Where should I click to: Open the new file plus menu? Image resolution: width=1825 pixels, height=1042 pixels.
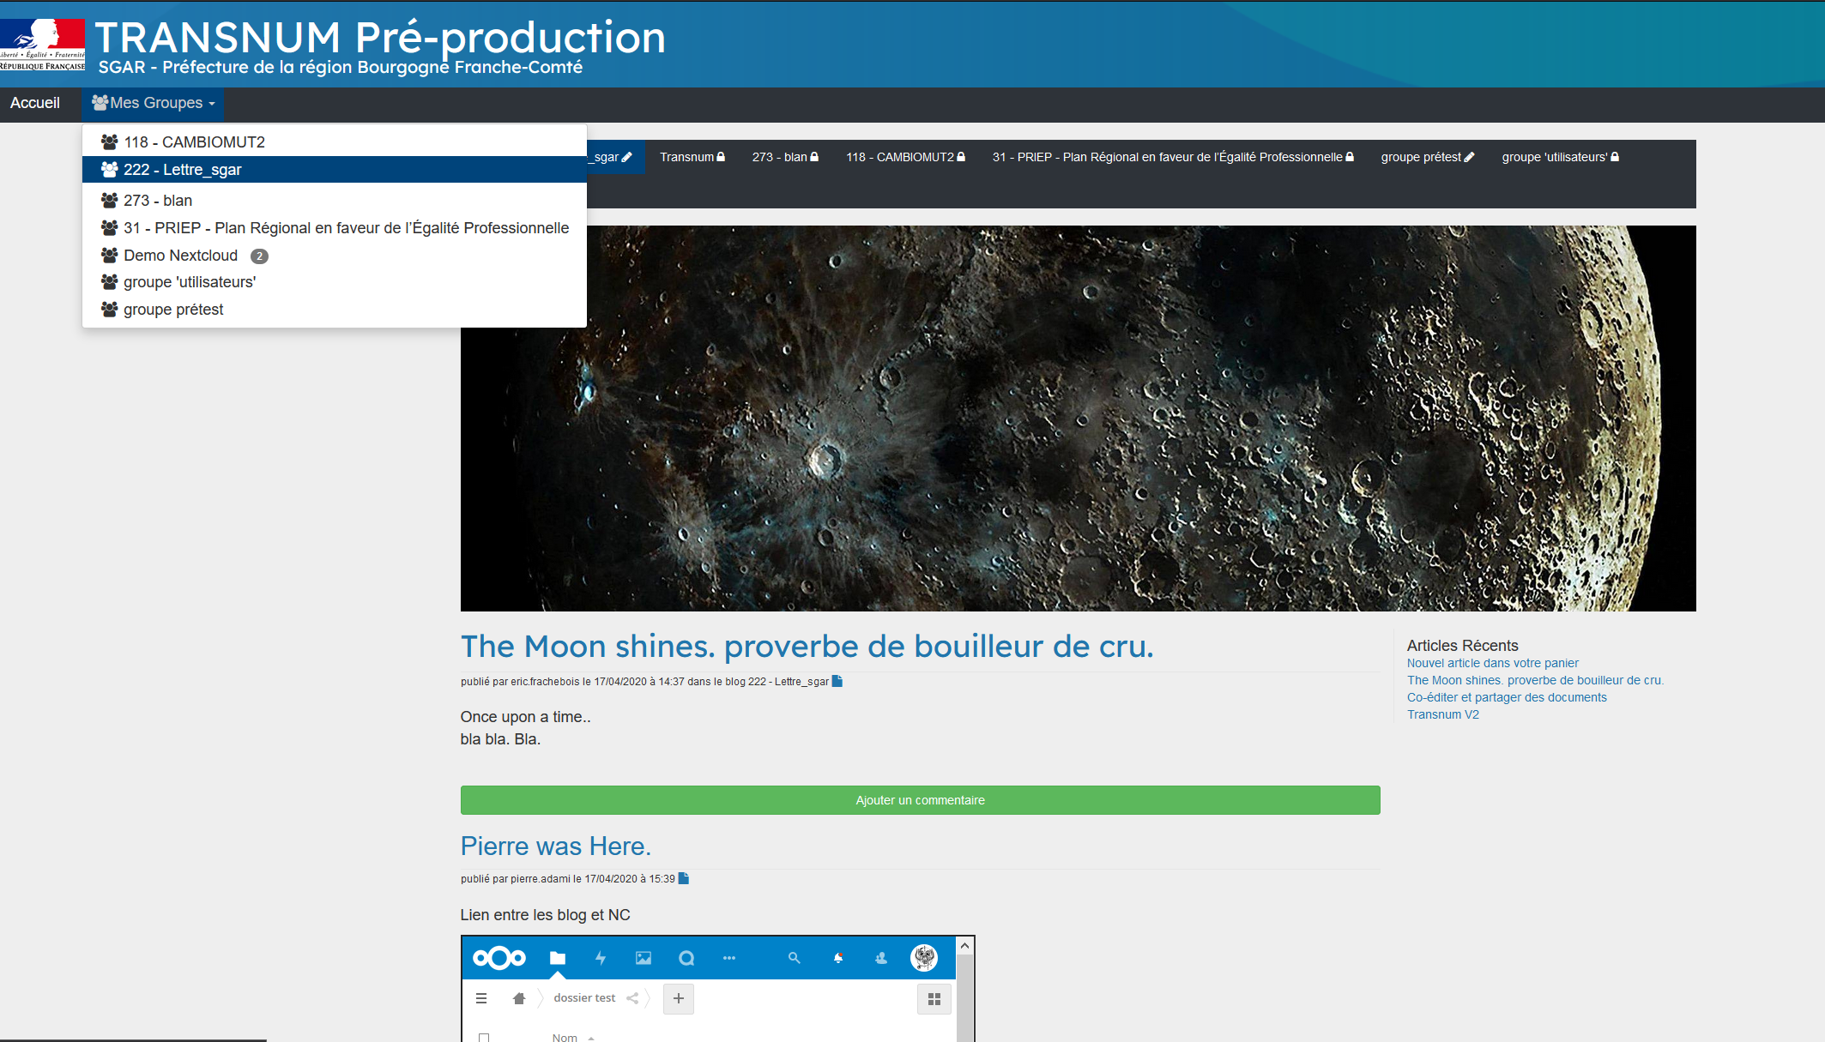click(x=679, y=998)
